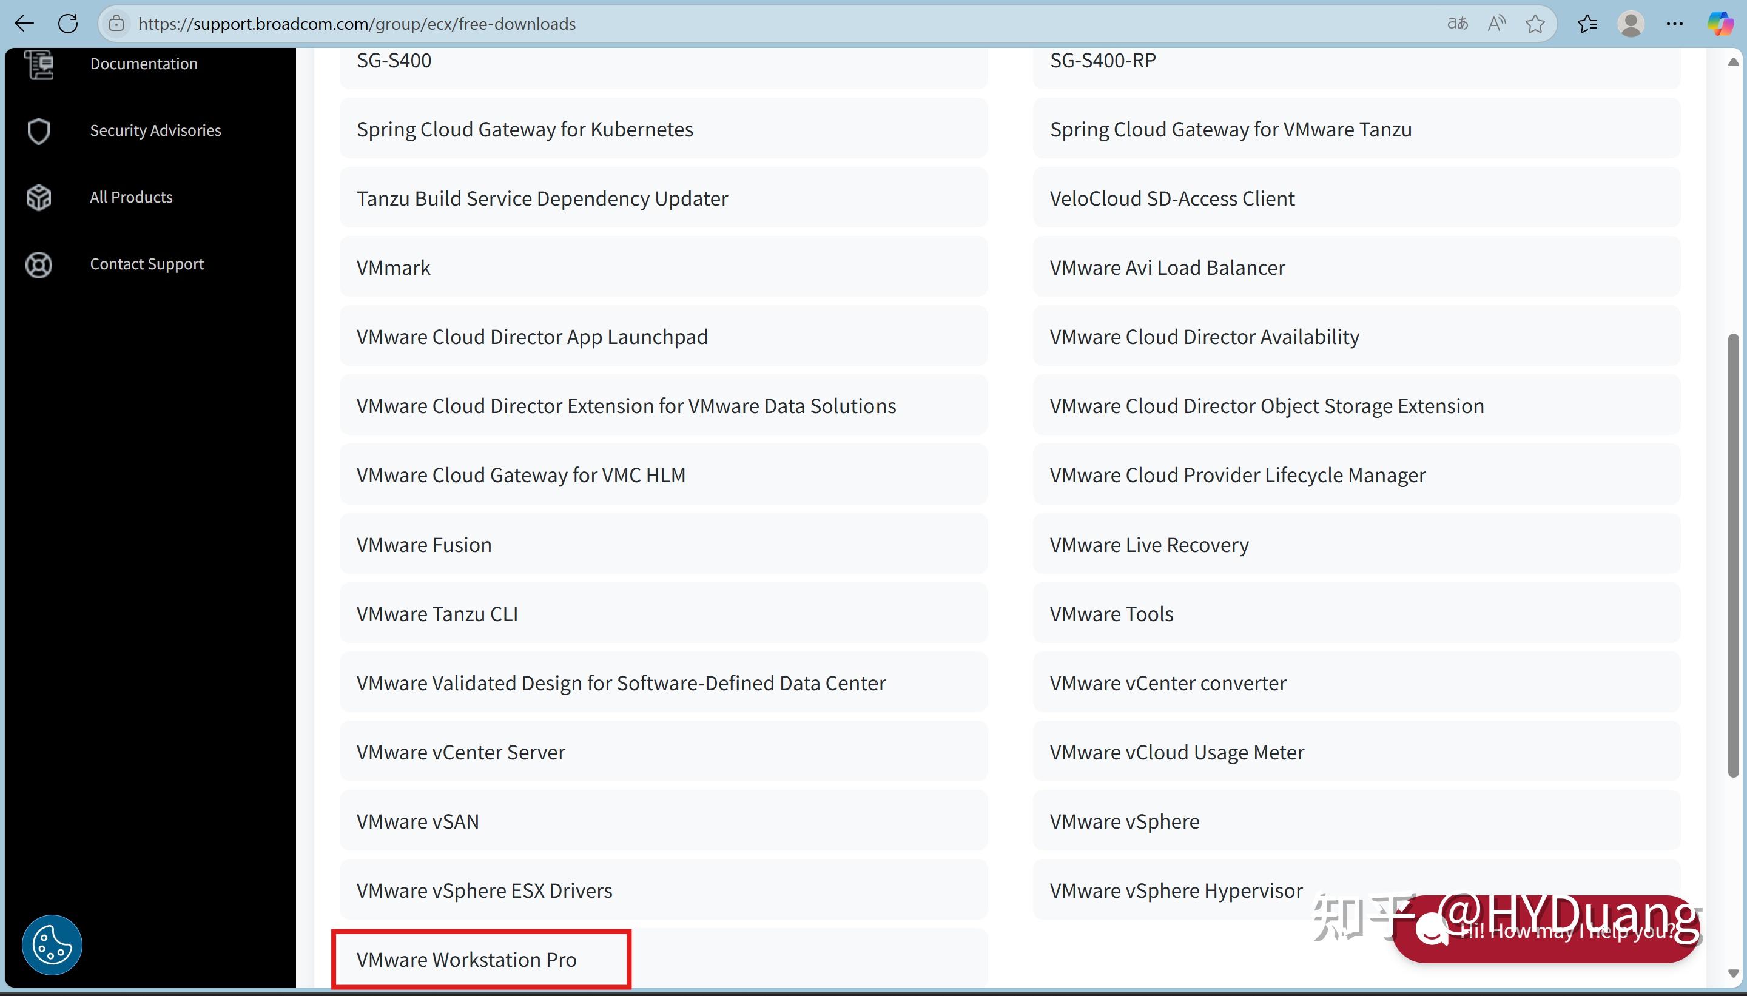Open the browser settings ellipsis menu
The height and width of the screenshot is (996, 1747).
click(x=1675, y=23)
